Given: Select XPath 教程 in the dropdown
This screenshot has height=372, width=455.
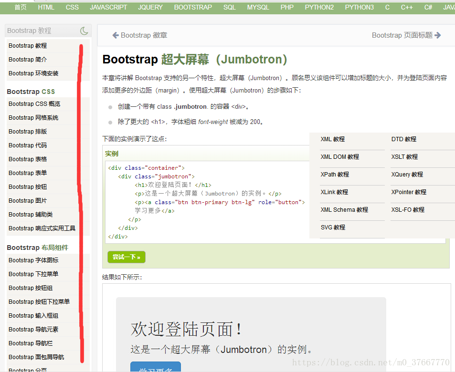Looking at the screenshot, I should pyautogui.click(x=335, y=175).
